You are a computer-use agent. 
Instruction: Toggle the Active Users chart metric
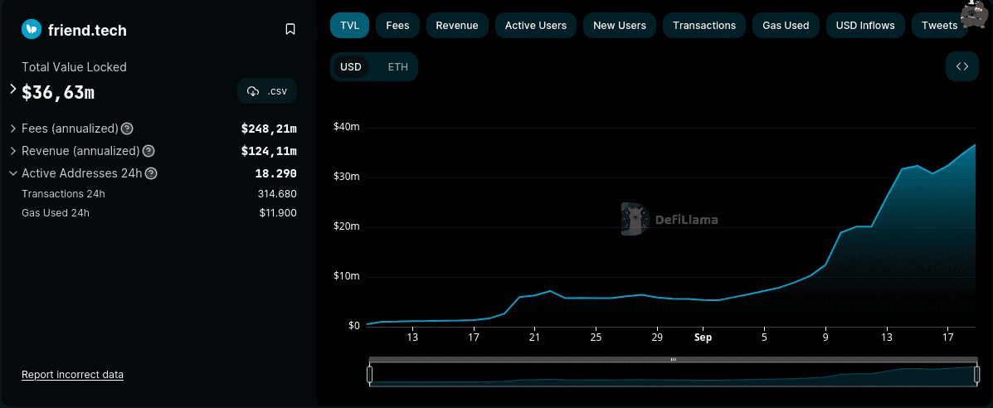click(x=536, y=26)
